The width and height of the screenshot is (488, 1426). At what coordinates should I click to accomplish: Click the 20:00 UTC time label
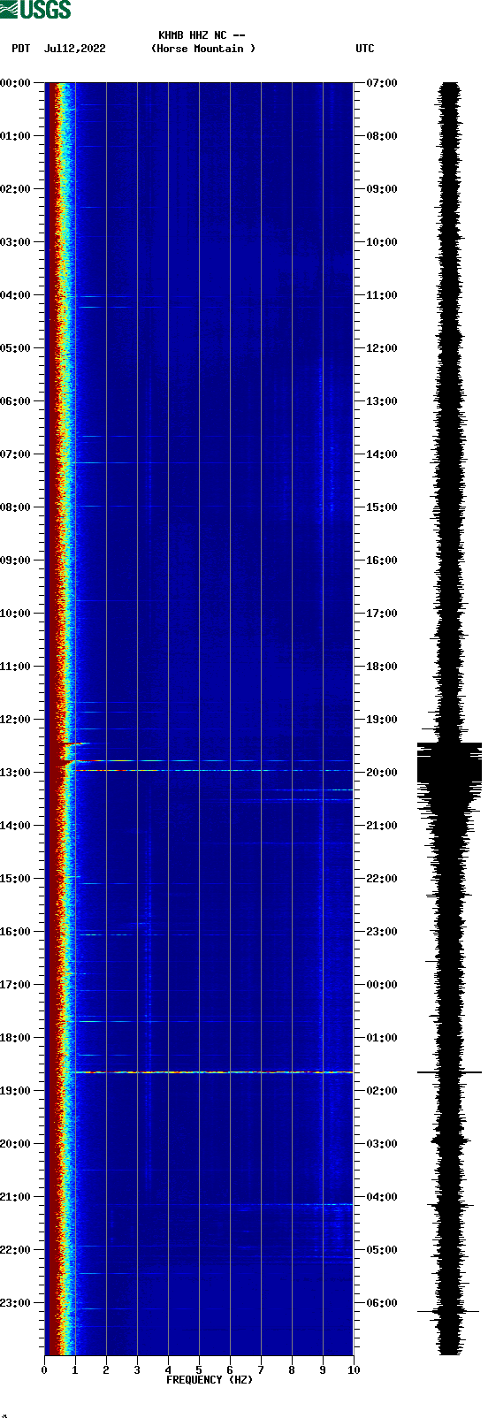[x=382, y=773]
